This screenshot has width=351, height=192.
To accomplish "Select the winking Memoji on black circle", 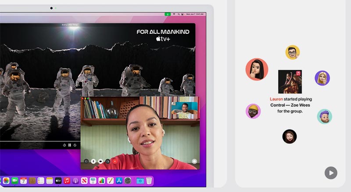I will click(x=290, y=137).
